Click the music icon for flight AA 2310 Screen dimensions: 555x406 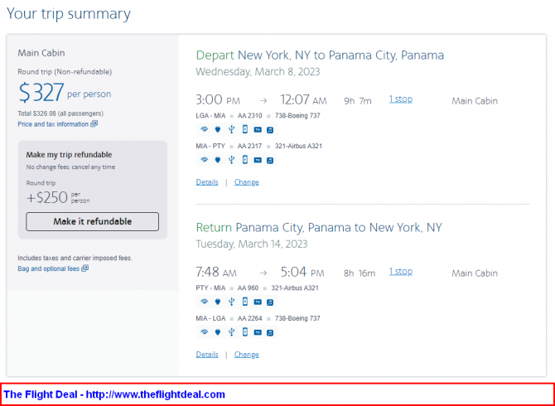[x=270, y=130]
